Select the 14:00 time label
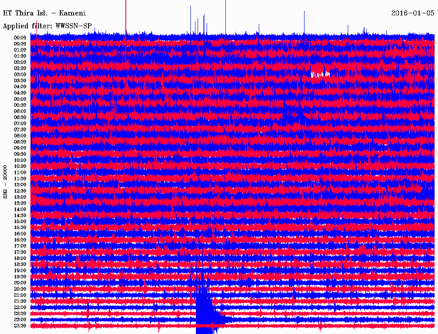The width and height of the screenshot is (438, 334). 20,209
